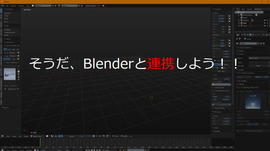
Task: Select the Object properties cube tab icon
Action: click(253, 35)
